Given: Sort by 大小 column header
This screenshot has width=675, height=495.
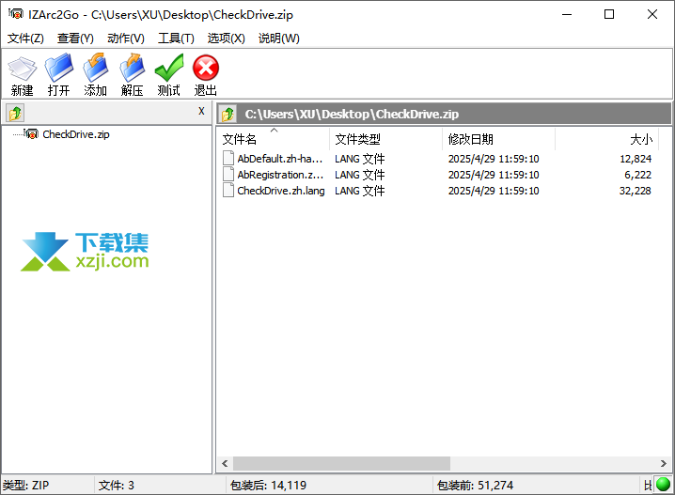Looking at the screenshot, I should pyautogui.click(x=606, y=139).
